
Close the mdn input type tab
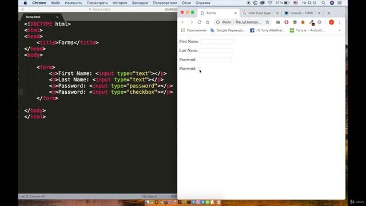pos(277,13)
